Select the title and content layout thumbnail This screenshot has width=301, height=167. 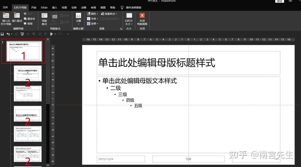[x=28, y=94]
